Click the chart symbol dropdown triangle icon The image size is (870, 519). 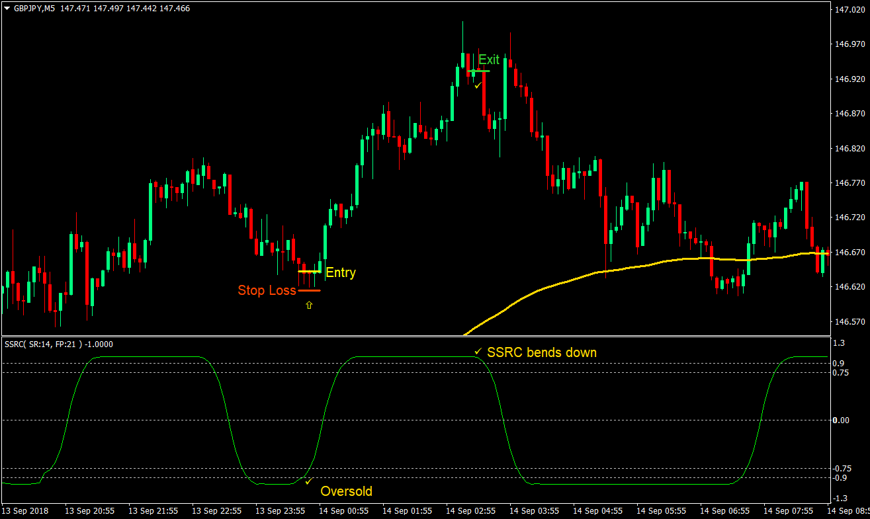(x=7, y=8)
